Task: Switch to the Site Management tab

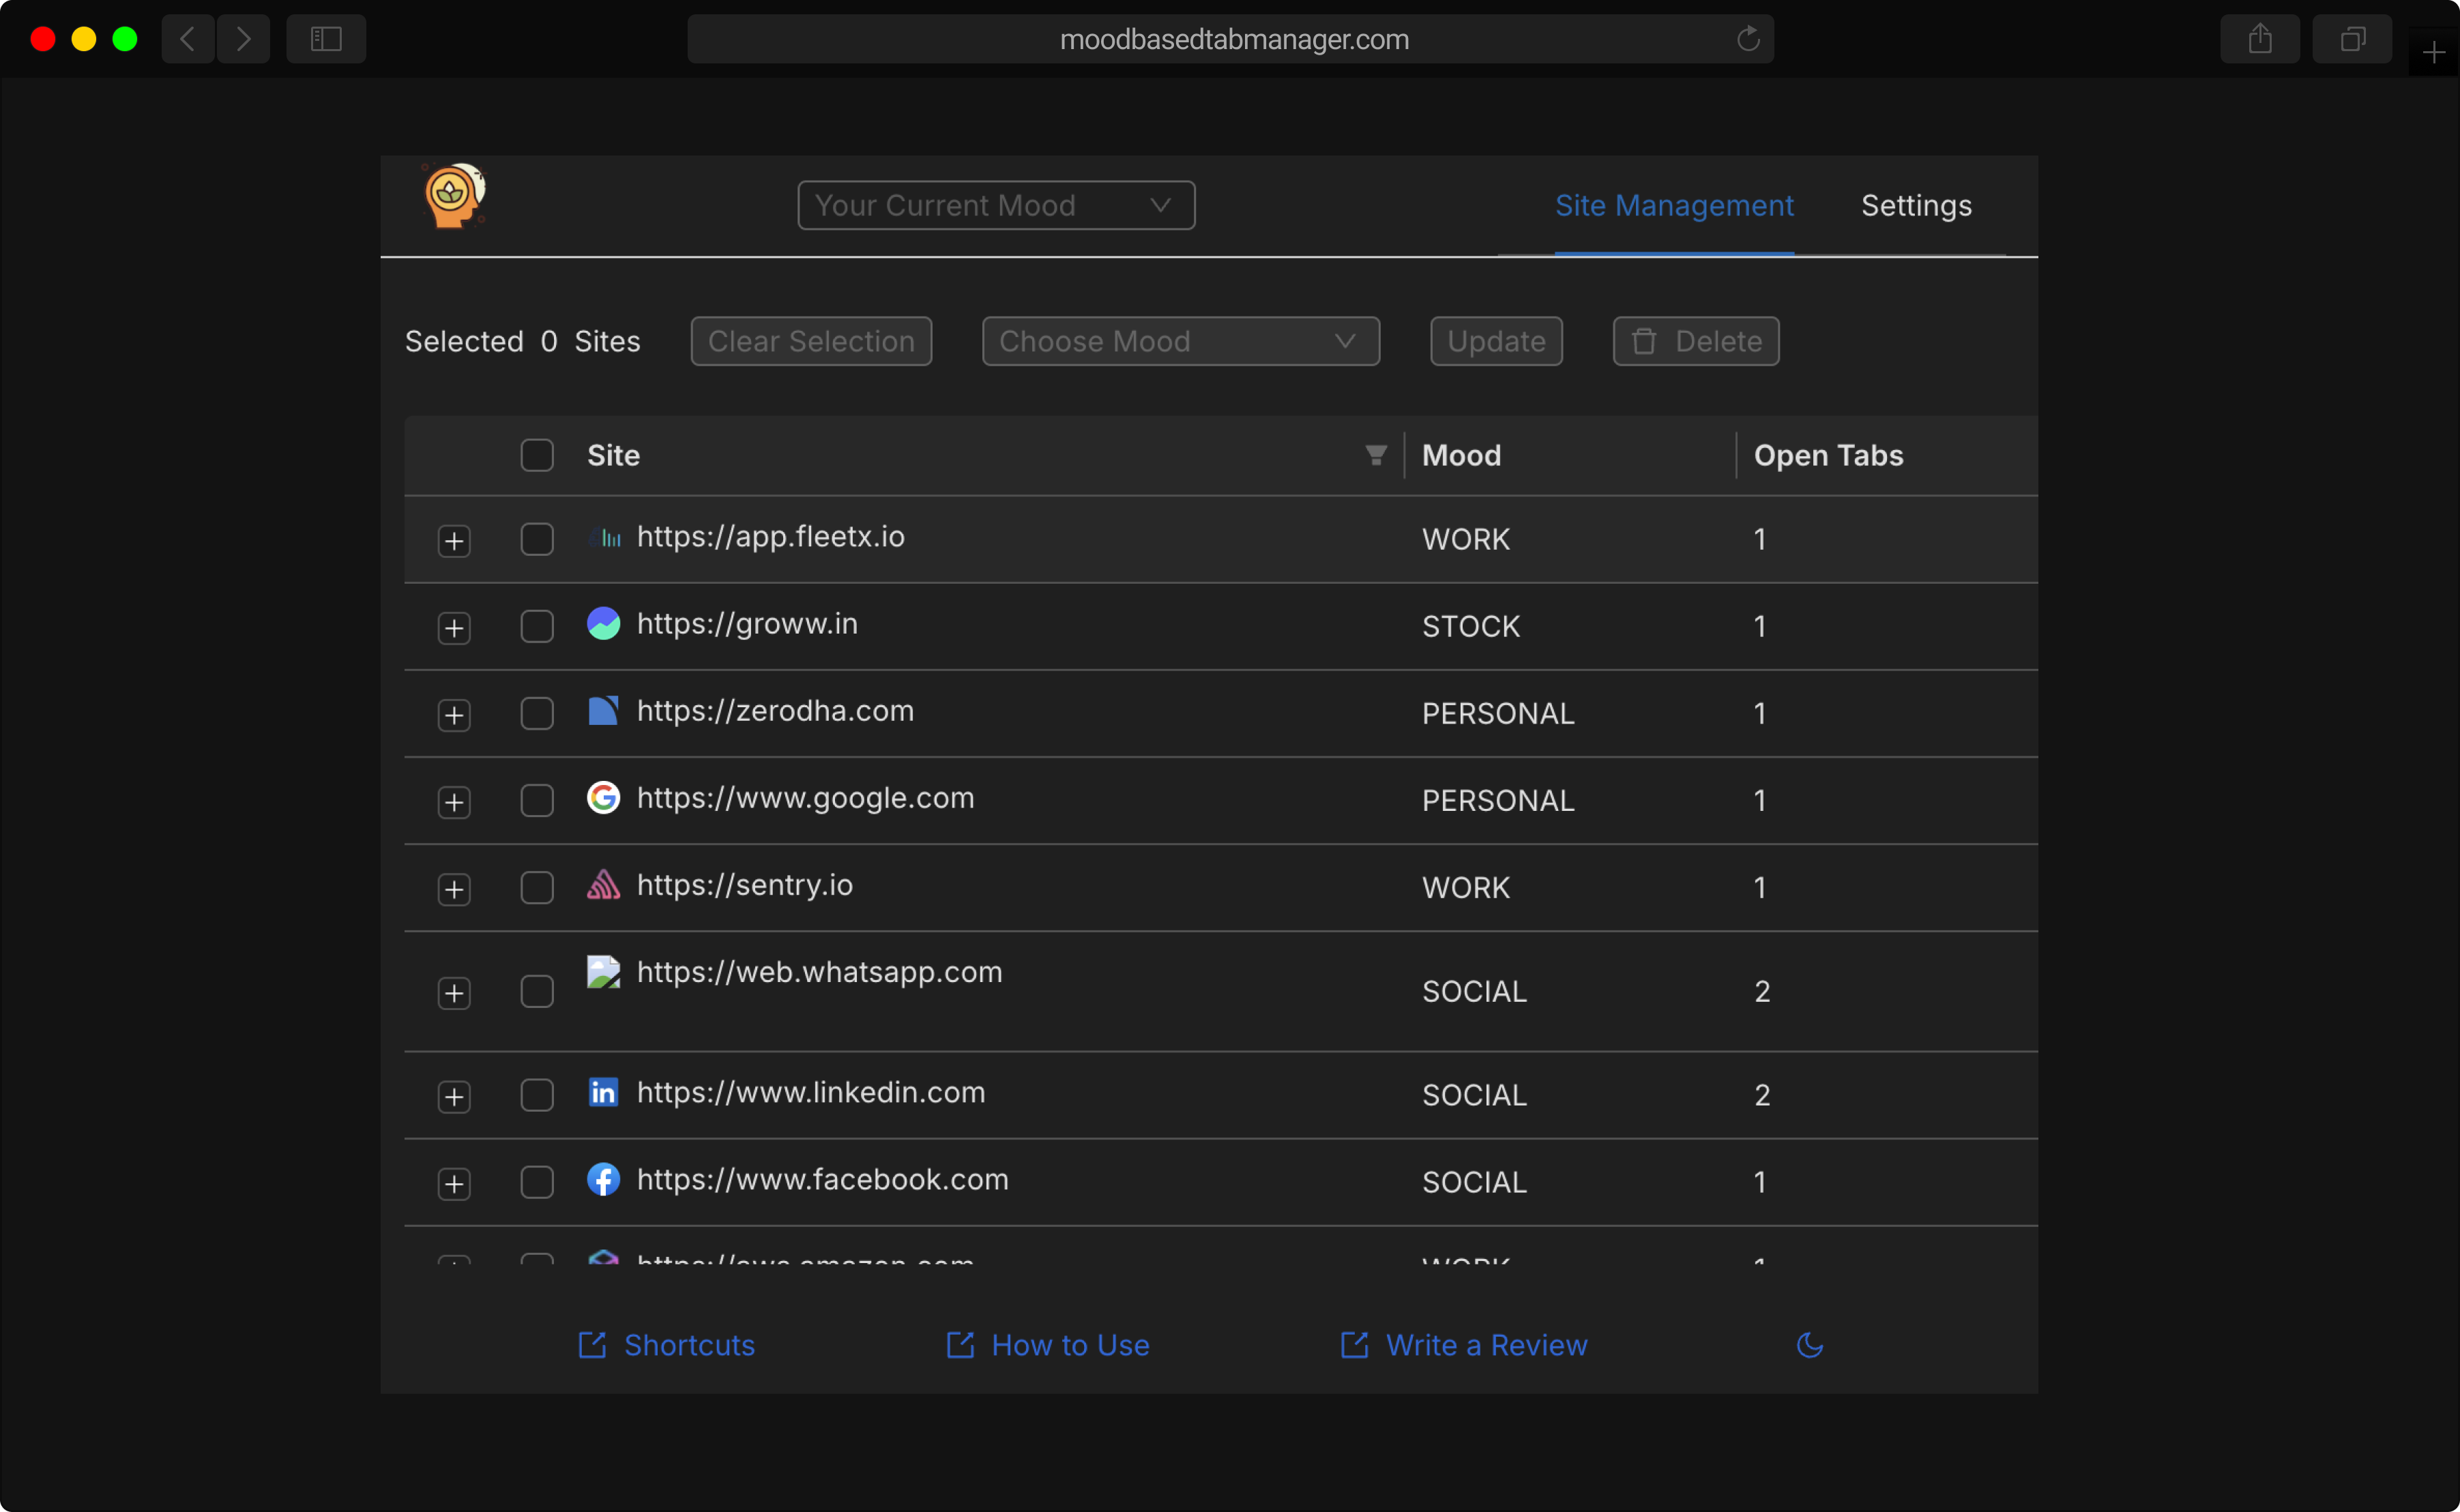Action: point(1674,205)
